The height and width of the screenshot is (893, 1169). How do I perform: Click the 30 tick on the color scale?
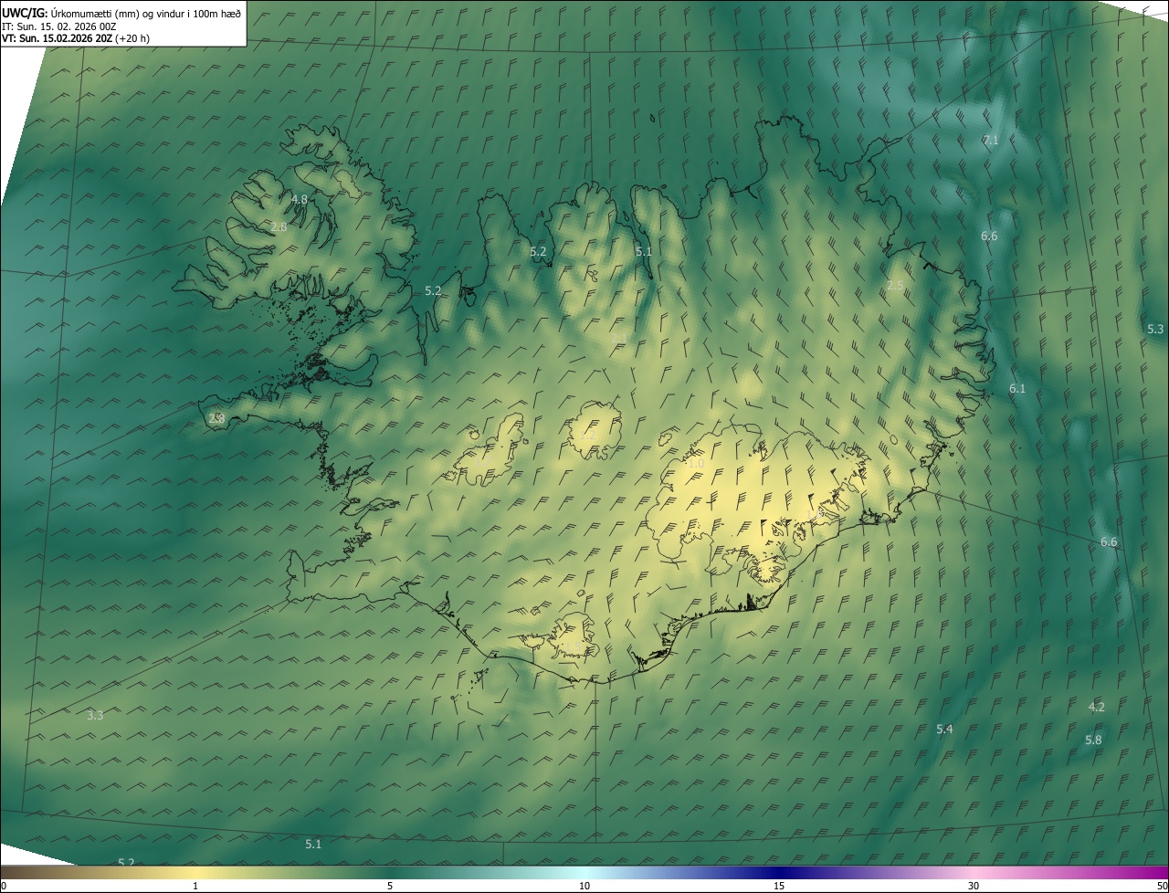click(974, 886)
